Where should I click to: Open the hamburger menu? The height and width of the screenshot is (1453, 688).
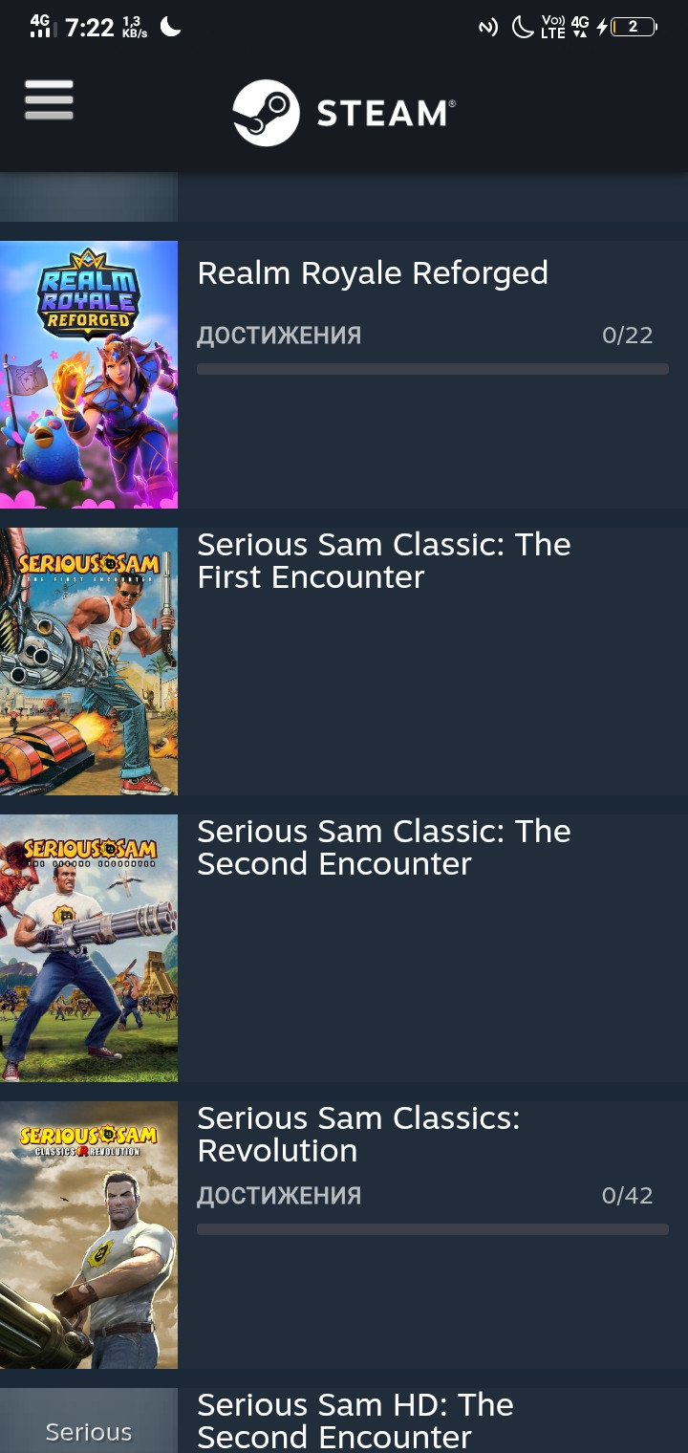click(49, 99)
